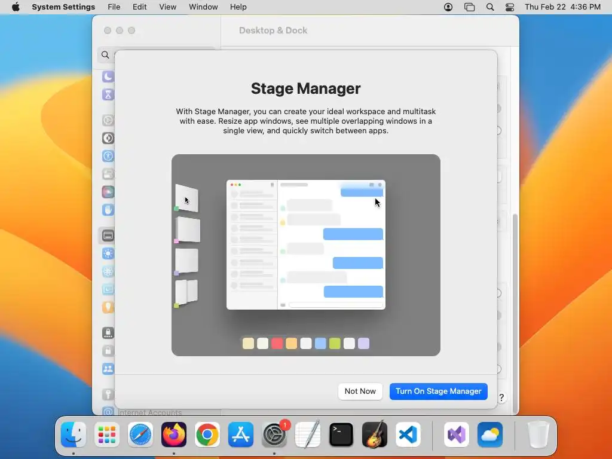Viewport: 612px width, 459px height.
Task: Open the Window menu
Action: (203, 7)
